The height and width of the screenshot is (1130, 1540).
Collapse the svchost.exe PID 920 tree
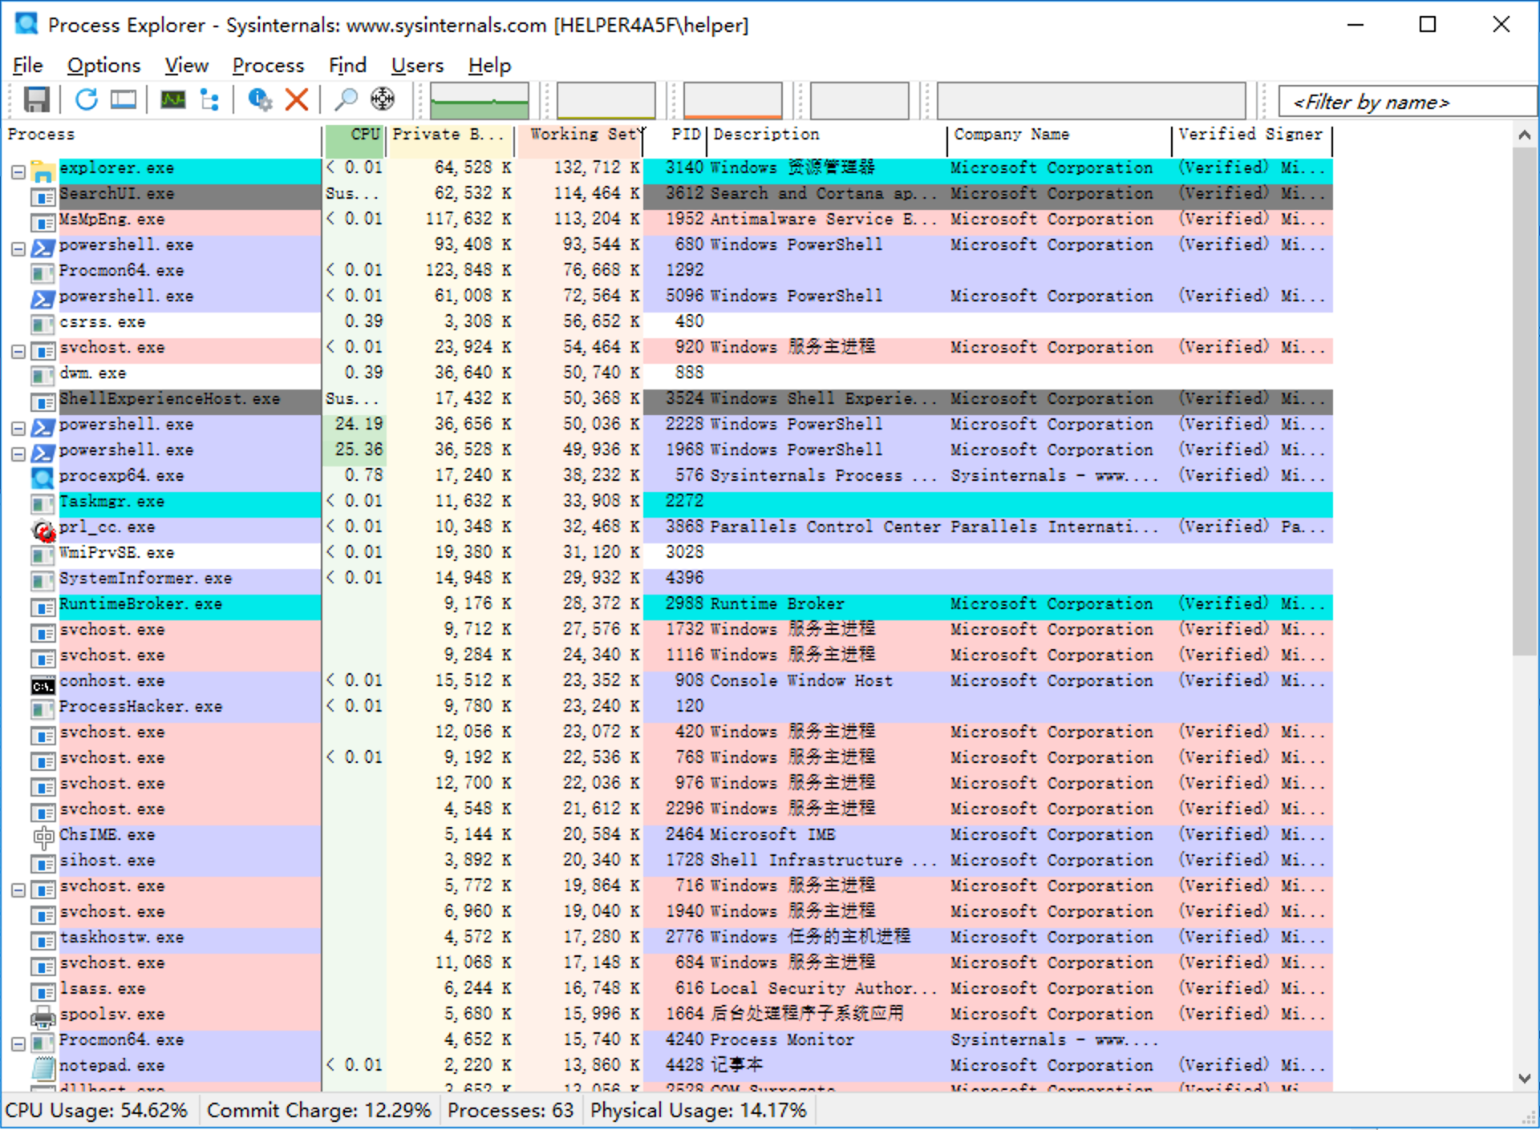18,351
